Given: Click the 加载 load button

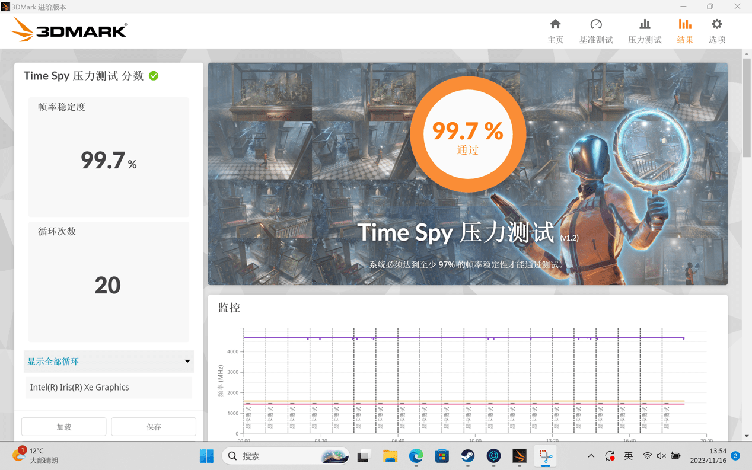Looking at the screenshot, I should click(64, 427).
